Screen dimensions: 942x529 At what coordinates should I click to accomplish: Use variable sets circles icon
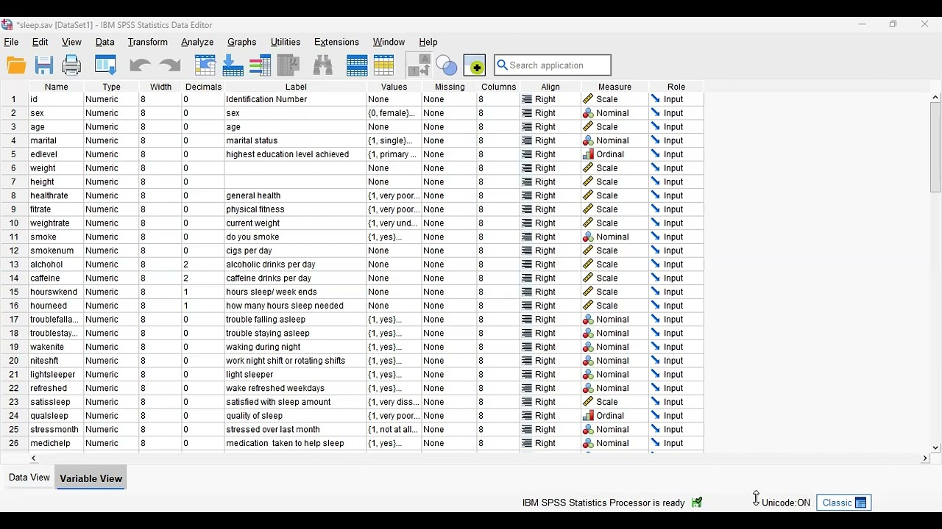point(447,65)
